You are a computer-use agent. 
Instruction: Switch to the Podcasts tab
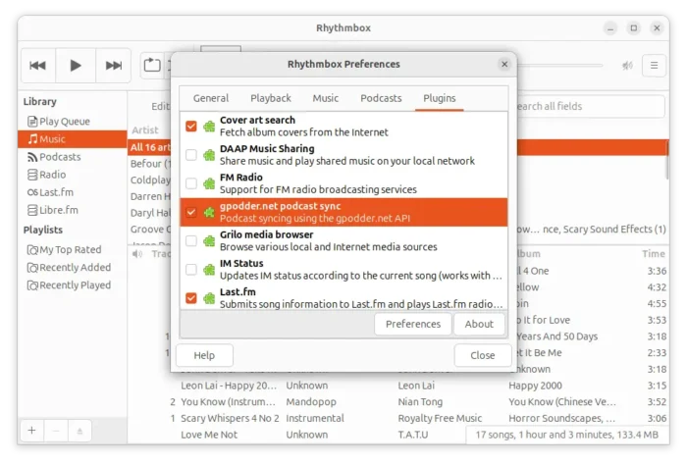point(381,98)
